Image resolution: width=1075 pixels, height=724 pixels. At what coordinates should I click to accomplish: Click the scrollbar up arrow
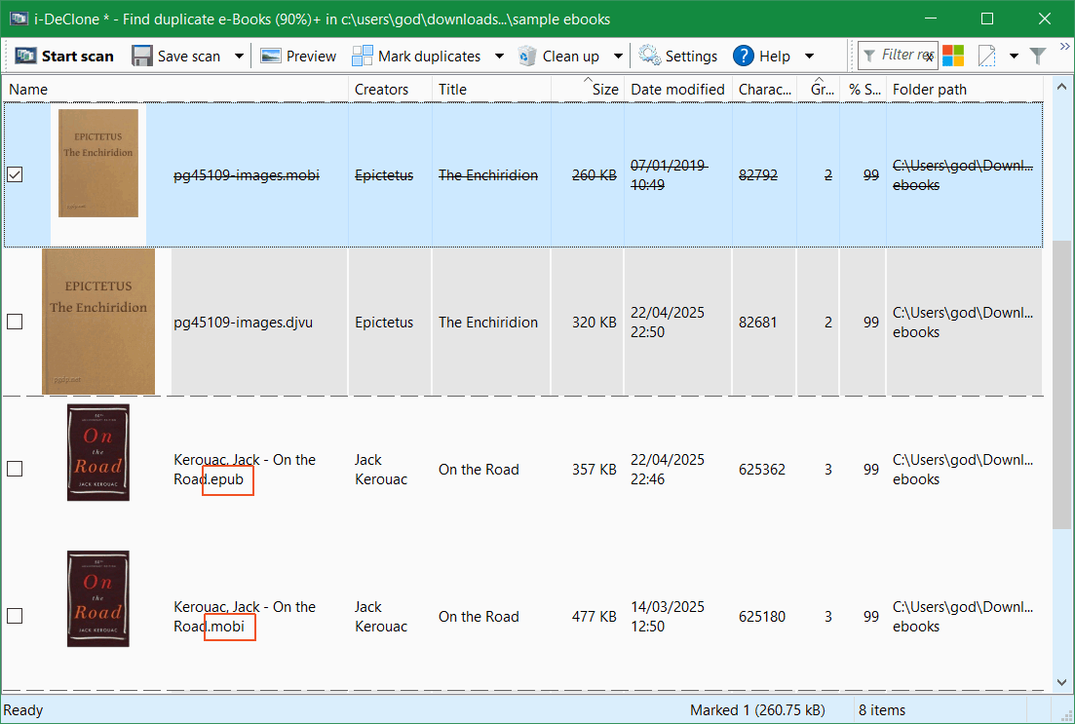[1061, 87]
